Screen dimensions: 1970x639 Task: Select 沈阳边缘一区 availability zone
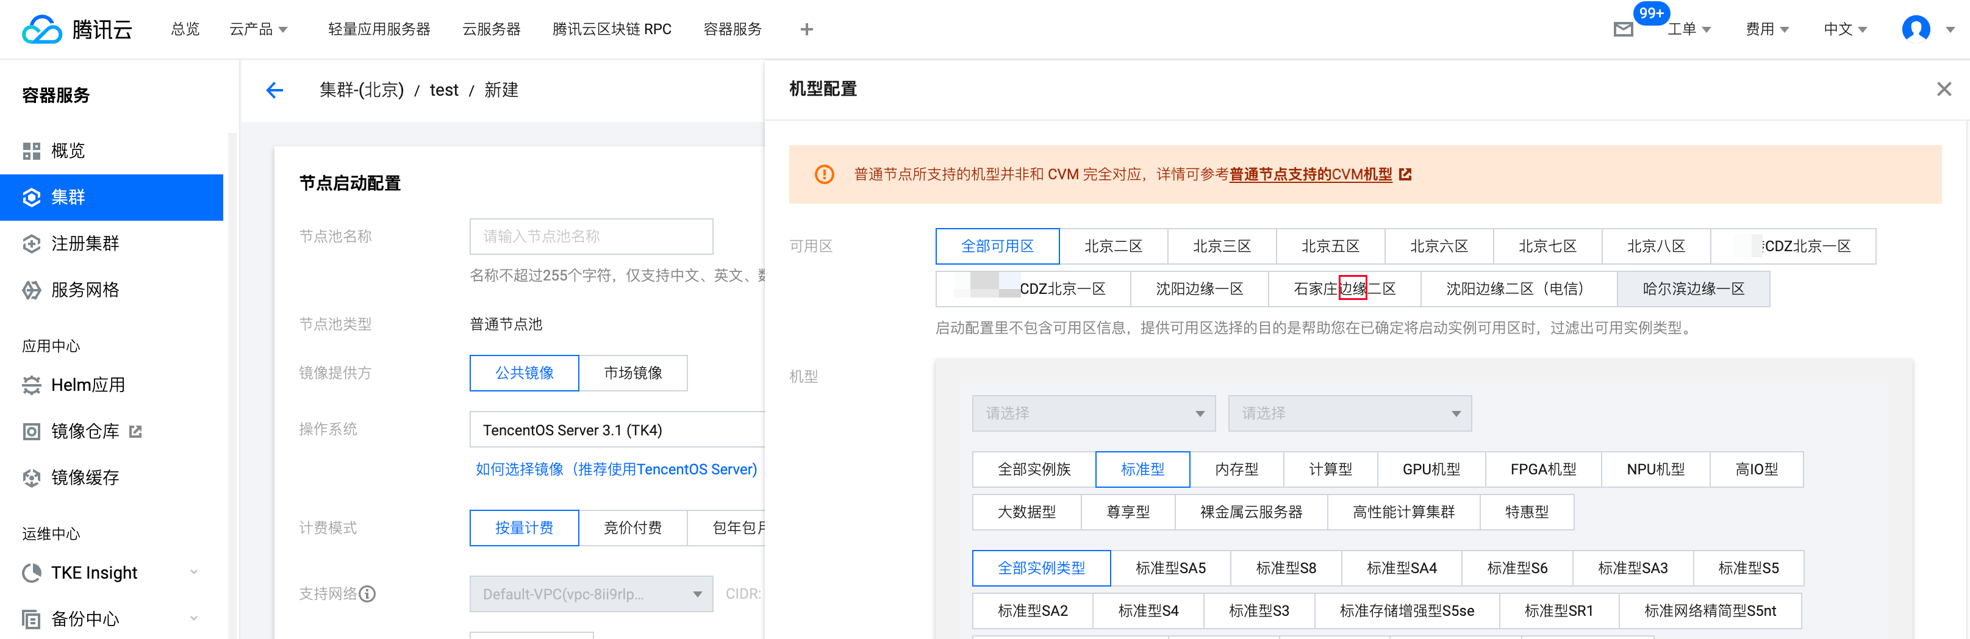click(x=1199, y=289)
